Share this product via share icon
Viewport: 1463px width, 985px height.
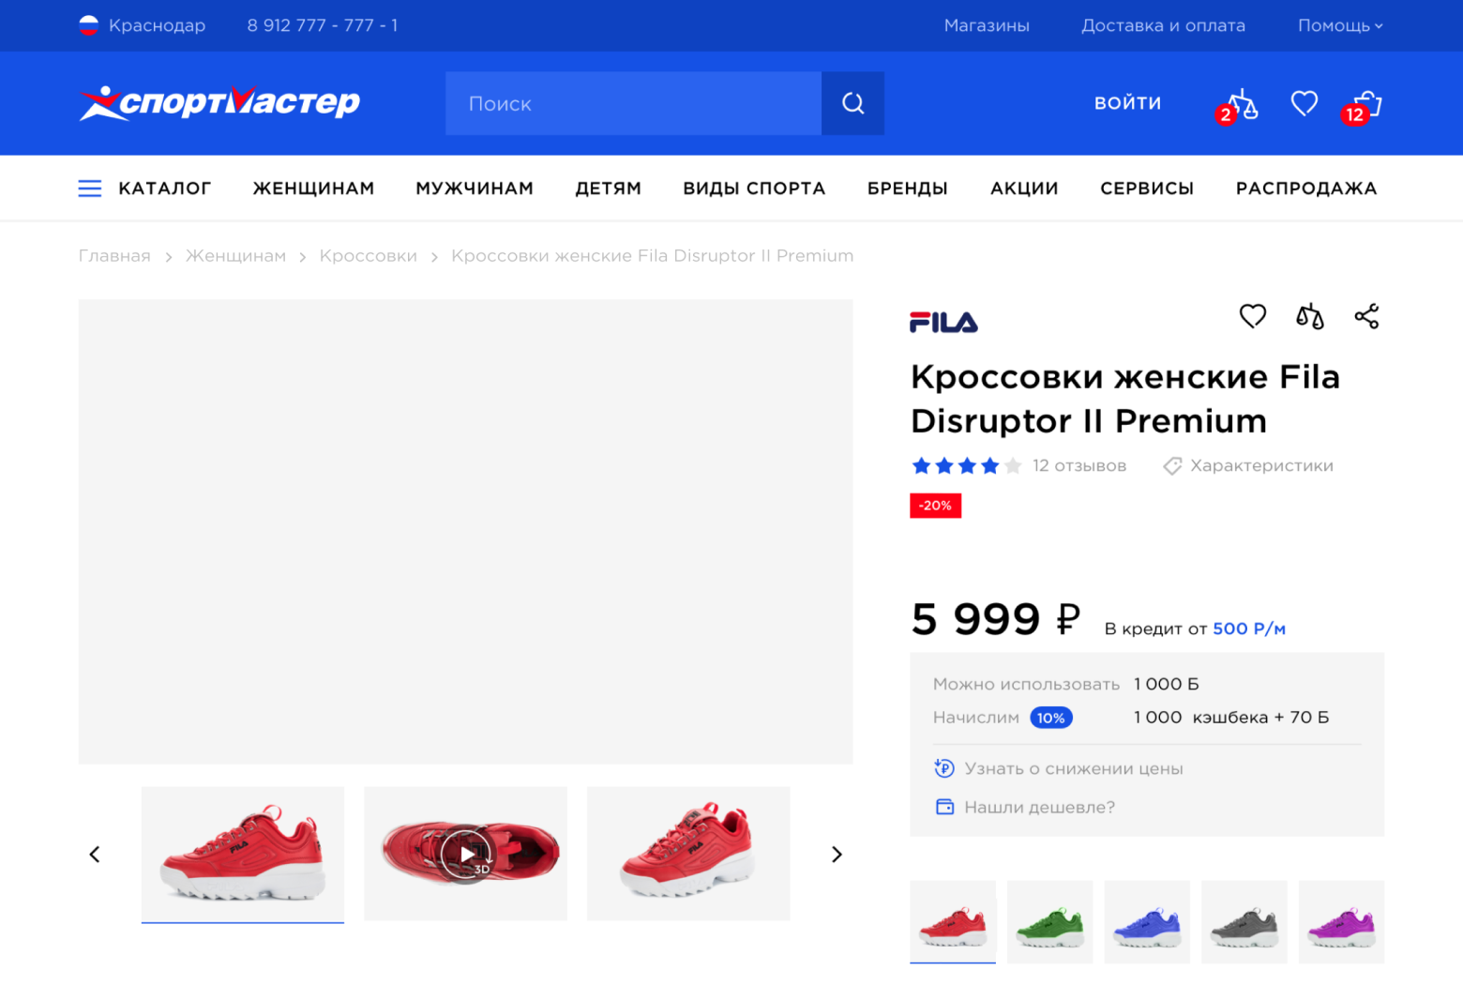pyautogui.click(x=1366, y=316)
